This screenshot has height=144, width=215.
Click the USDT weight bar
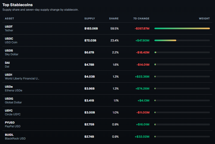tap(182, 29)
